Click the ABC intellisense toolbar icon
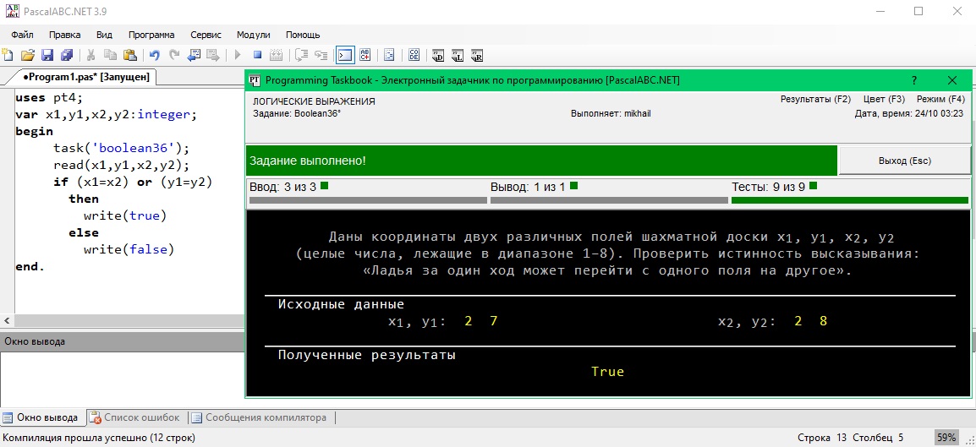Screen dimensions: 976x447 tap(365, 56)
